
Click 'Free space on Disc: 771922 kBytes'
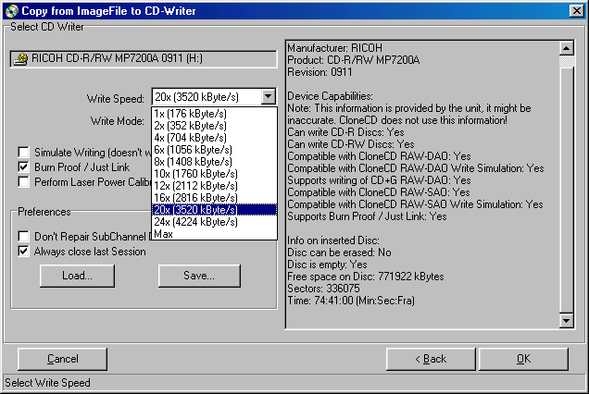pyautogui.click(x=366, y=277)
